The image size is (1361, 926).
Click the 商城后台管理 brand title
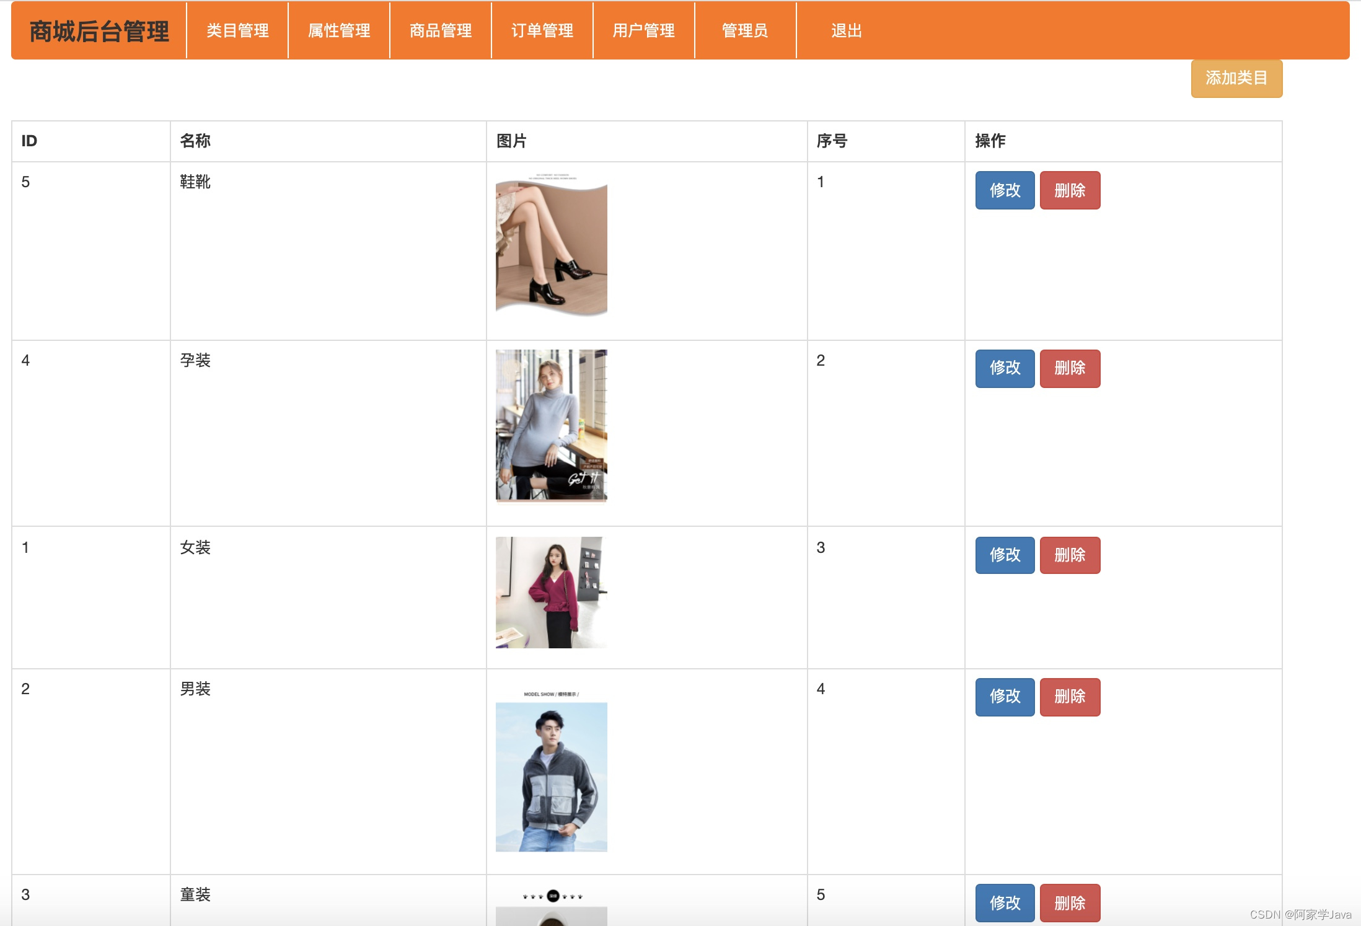pos(99,31)
